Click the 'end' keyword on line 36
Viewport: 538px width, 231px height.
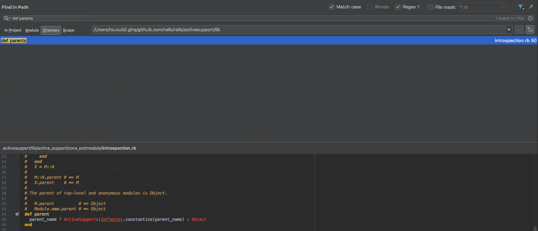[28, 225]
